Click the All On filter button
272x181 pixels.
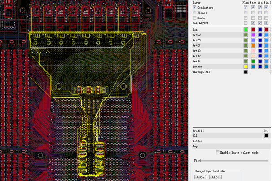(x=200, y=177)
